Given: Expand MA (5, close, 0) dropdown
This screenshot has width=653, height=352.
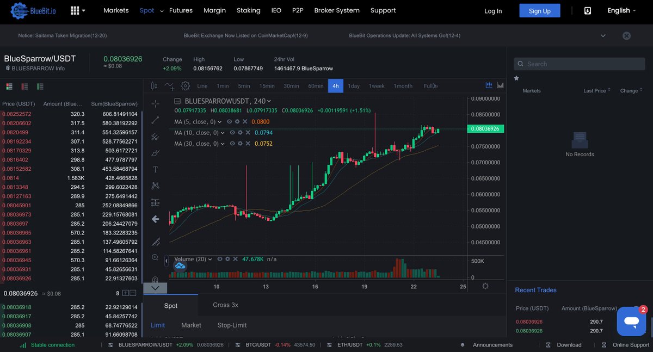Looking at the screenshot, I should (x=220, y=122).
